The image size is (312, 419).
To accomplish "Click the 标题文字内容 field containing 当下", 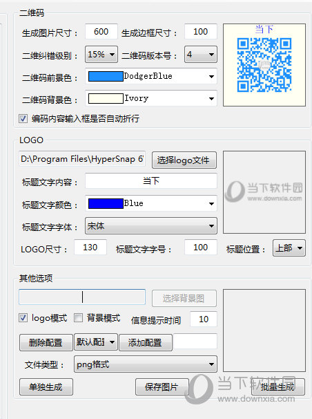I will 151,181.
